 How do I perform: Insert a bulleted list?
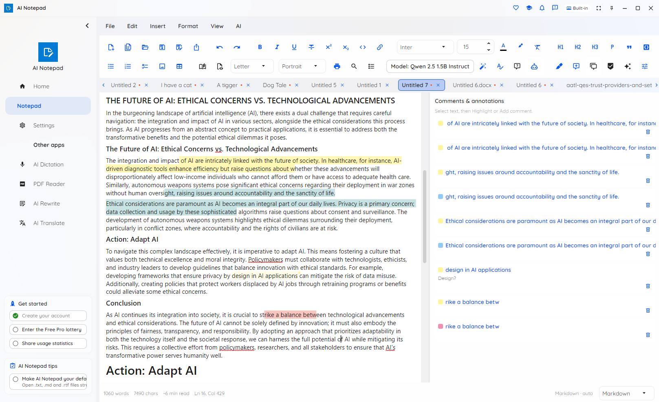tap(111, 66)
